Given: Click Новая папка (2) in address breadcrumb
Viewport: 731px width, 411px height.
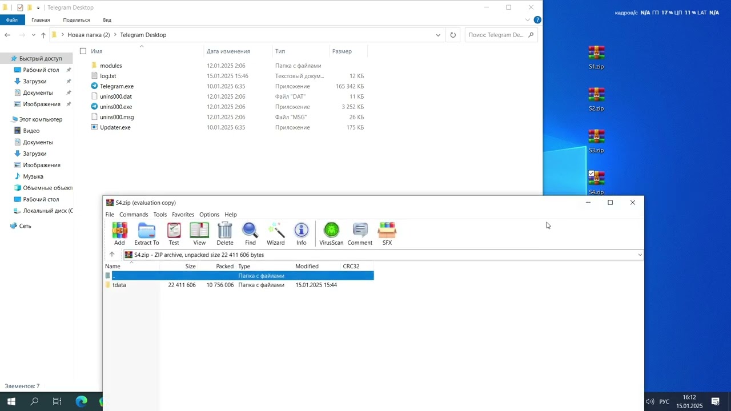Looking at the screenshot, I should [89, 35].
